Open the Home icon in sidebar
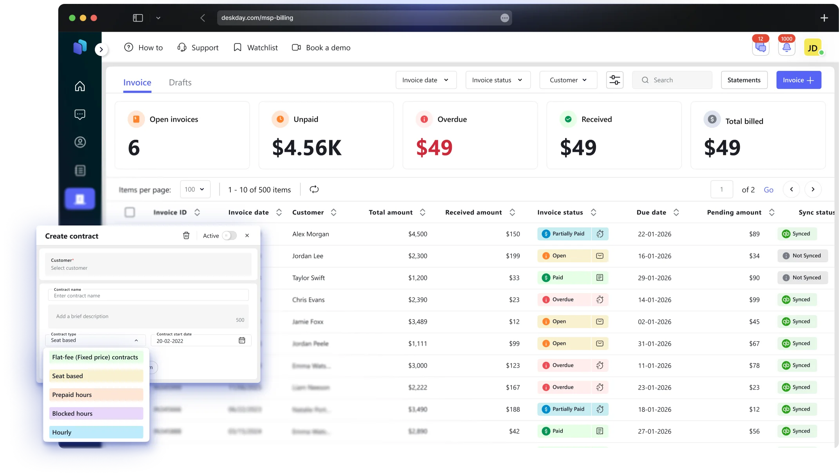 click(x=80, y=86)
